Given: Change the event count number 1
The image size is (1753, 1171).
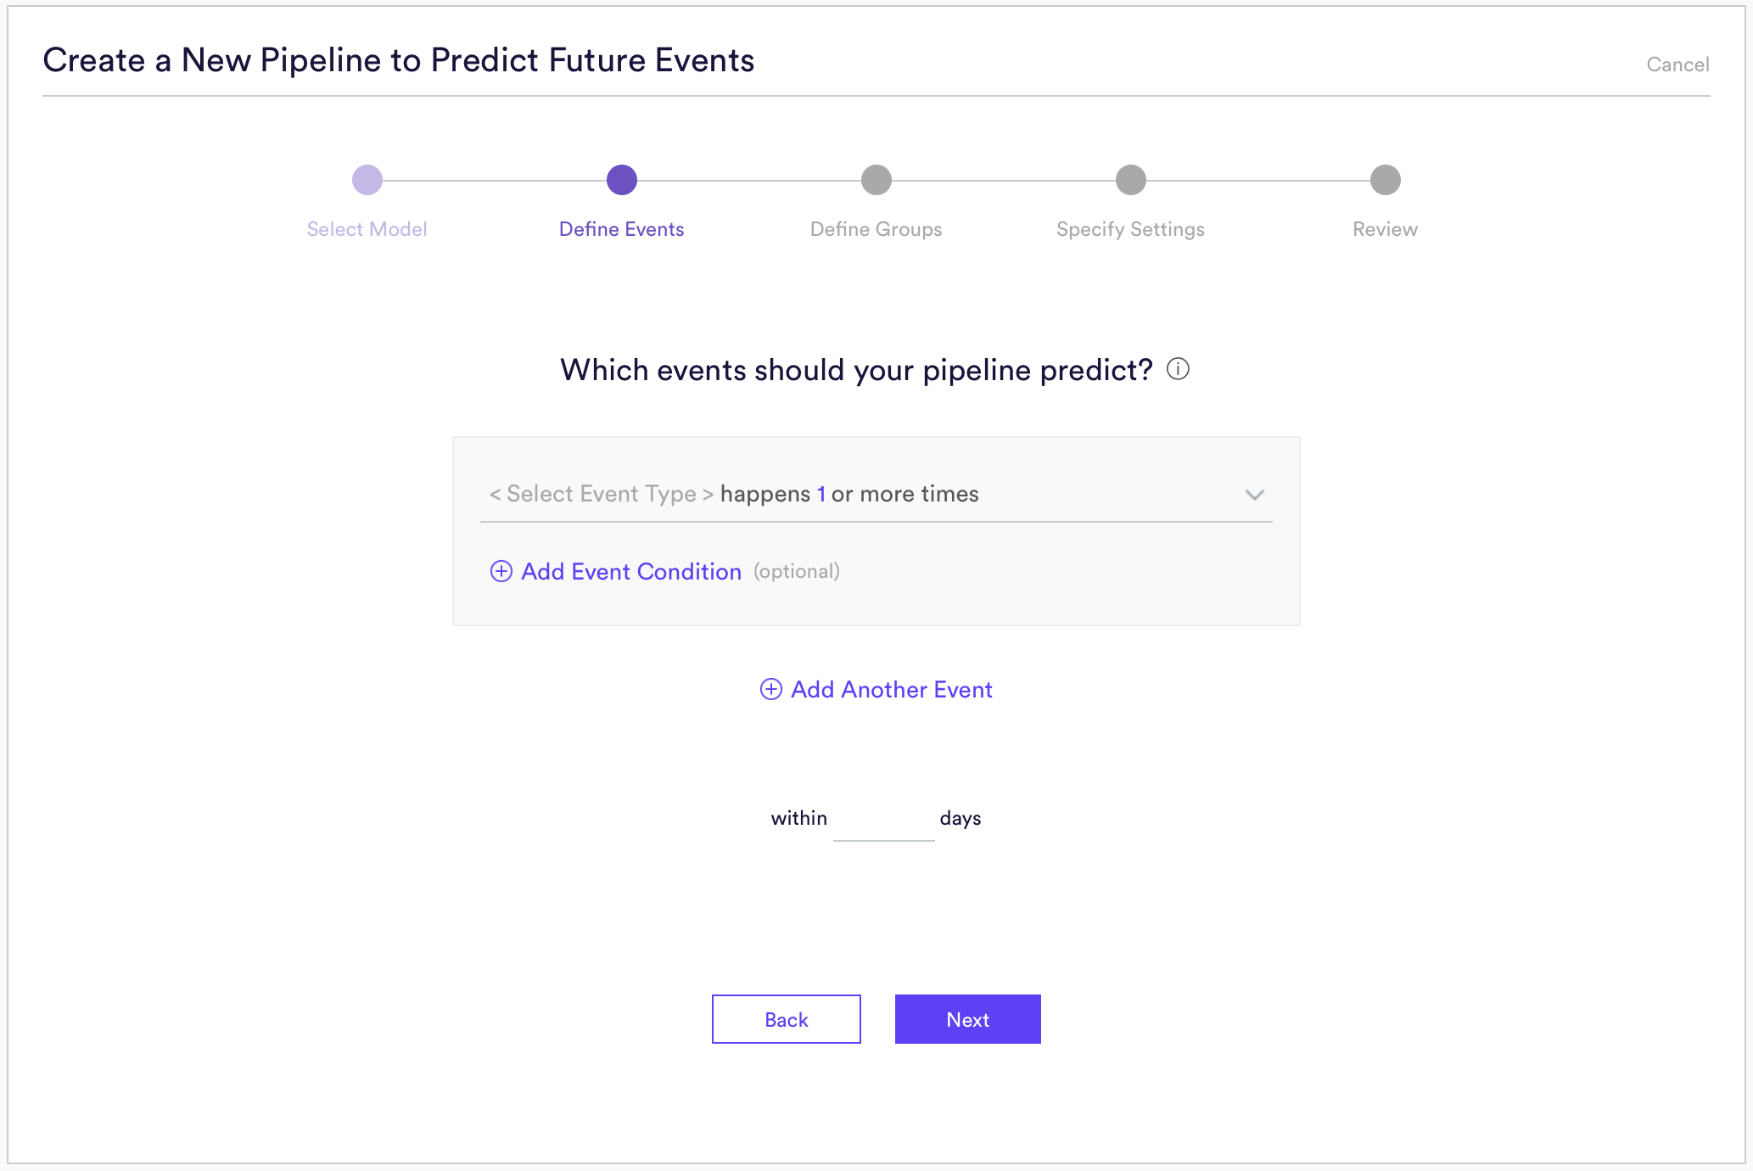Looking at the screenshot, I should click(821, 494).
